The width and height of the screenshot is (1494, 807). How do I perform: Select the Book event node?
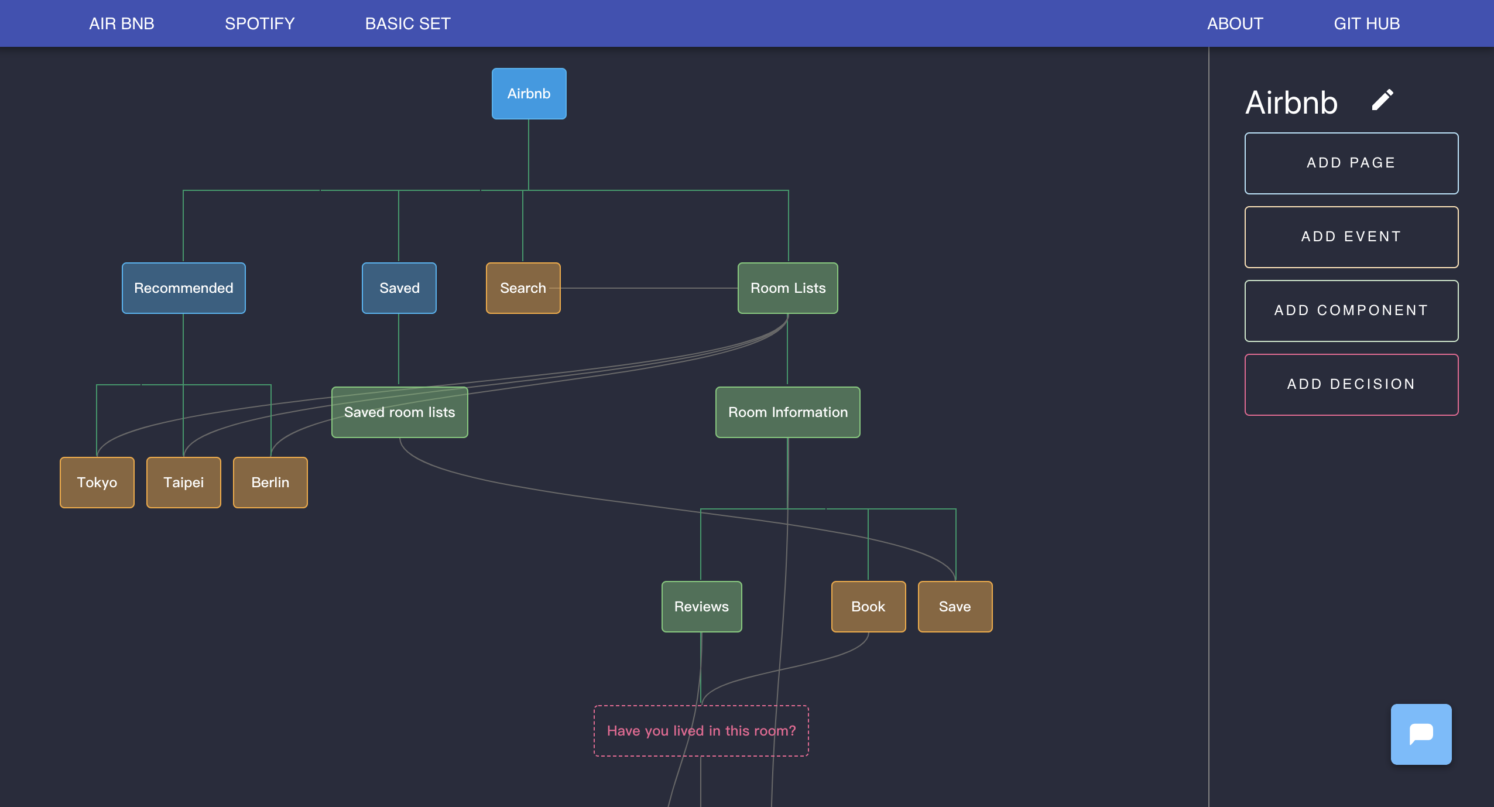click(x=868, y=607)
